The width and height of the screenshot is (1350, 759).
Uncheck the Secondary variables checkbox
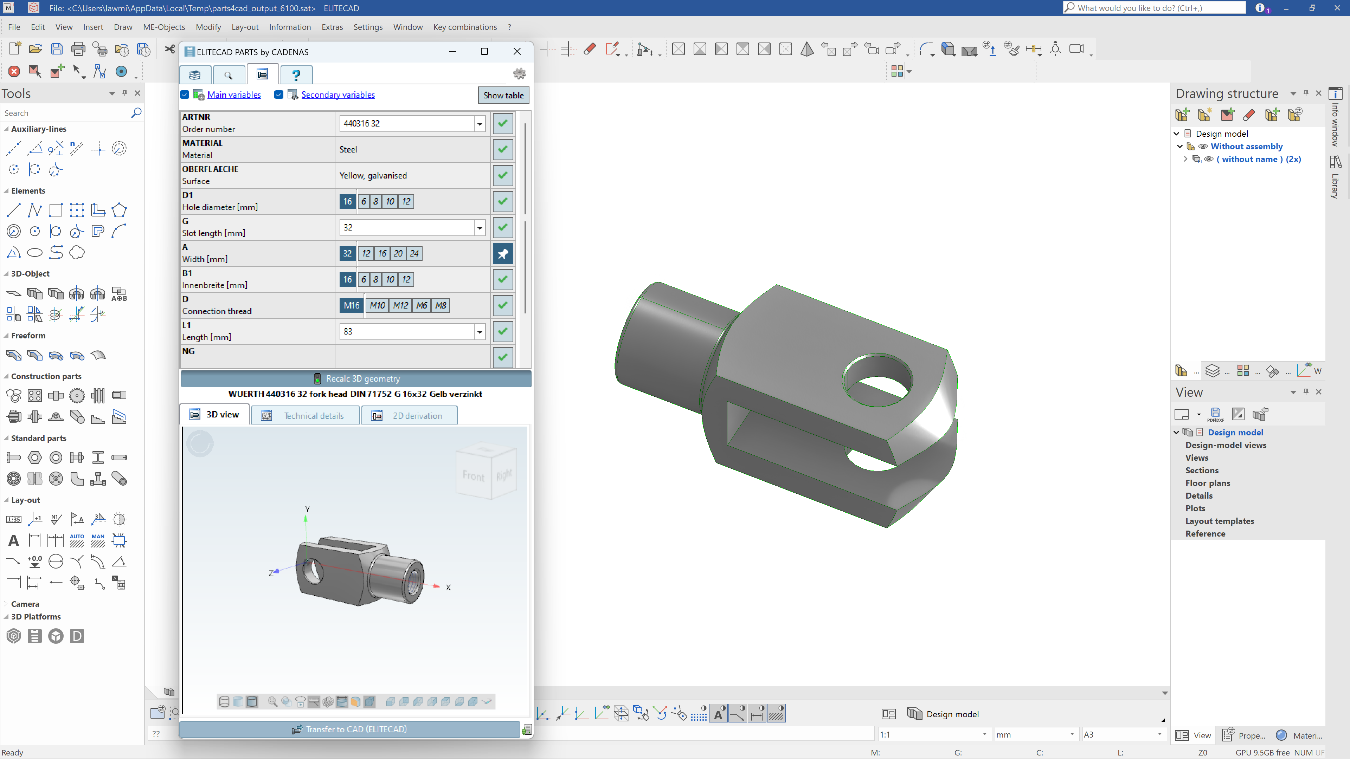(278, 95)
